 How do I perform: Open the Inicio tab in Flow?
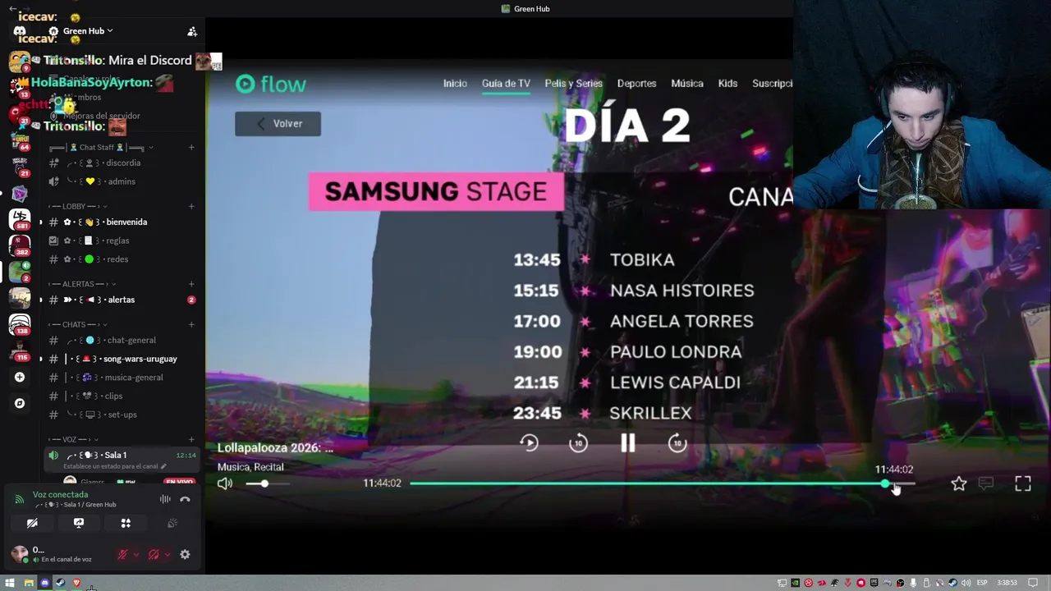click(x=455, y=83)
